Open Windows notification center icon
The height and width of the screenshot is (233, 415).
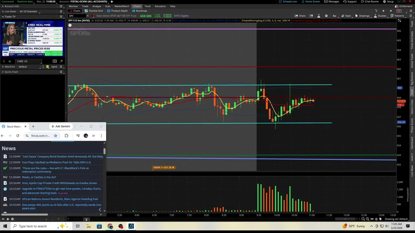click(408, 226)
